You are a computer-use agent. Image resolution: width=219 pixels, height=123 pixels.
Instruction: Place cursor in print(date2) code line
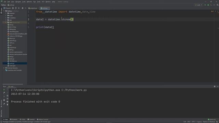click(x=45, y=27)
